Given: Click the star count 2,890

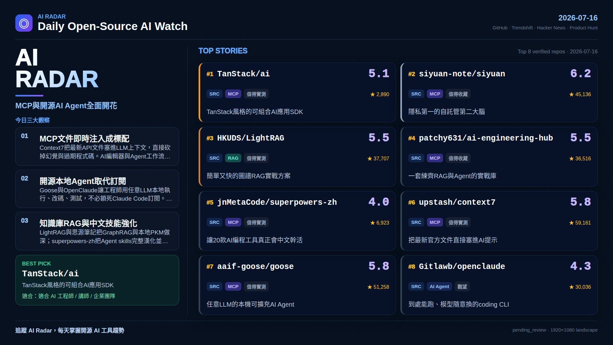Looking at the screenshot, I should [x=380, y=94].
